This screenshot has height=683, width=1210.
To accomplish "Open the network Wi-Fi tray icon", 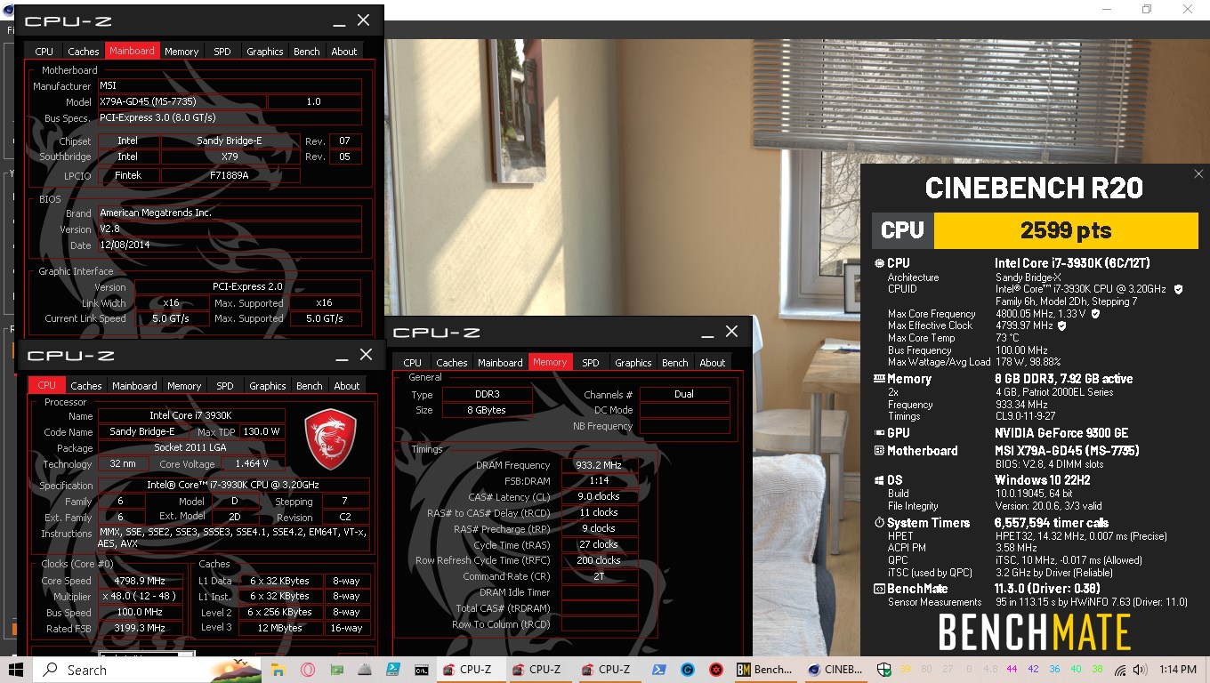I will (1120, 670).
